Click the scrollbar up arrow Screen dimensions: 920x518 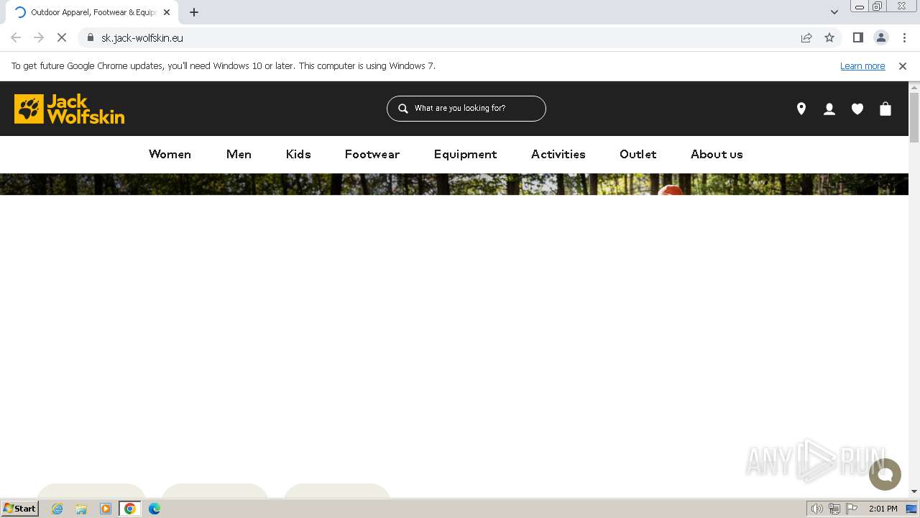click(914, 87)
